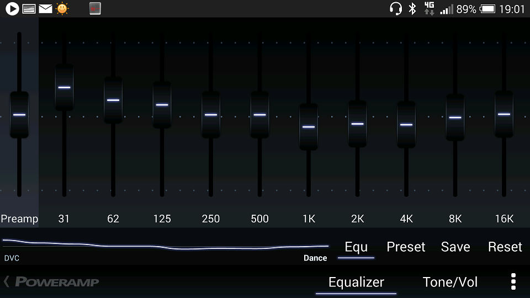Click the 16K band slider knob

pyautogui.click(x=504, y=114)
